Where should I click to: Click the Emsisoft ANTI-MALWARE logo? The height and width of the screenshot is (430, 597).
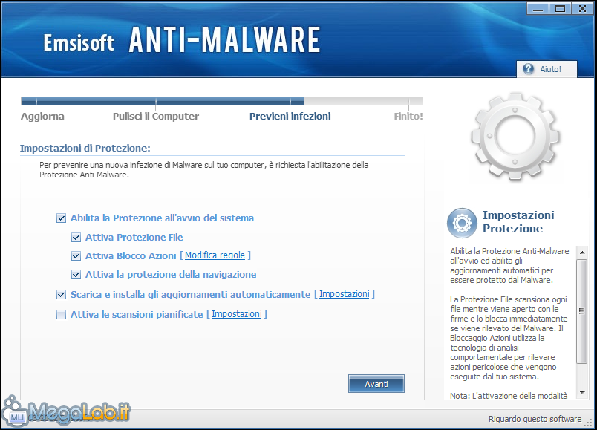[x=182, y=40]
